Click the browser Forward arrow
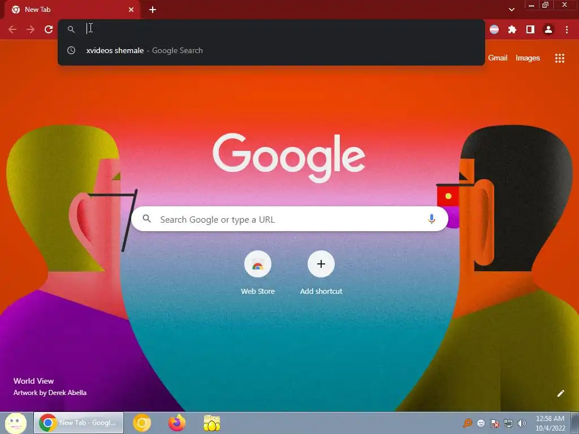This screenshot has height=434, width=579. pos(31,29)
